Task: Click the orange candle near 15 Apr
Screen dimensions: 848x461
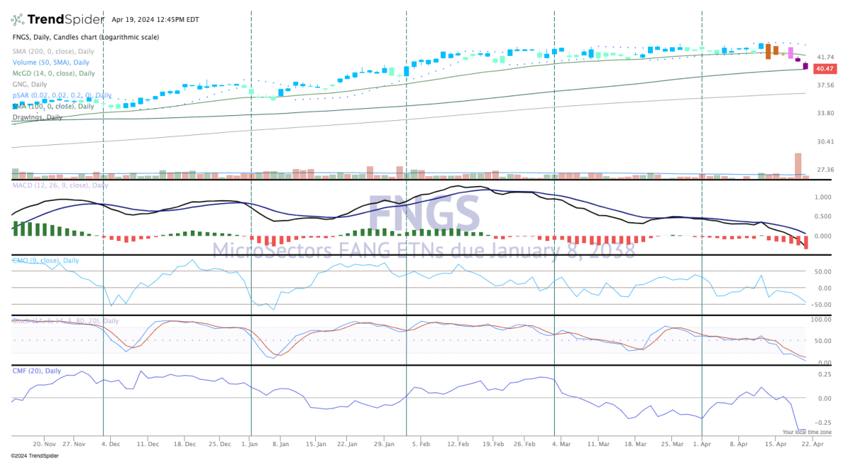Action: [x=768, y=50]
